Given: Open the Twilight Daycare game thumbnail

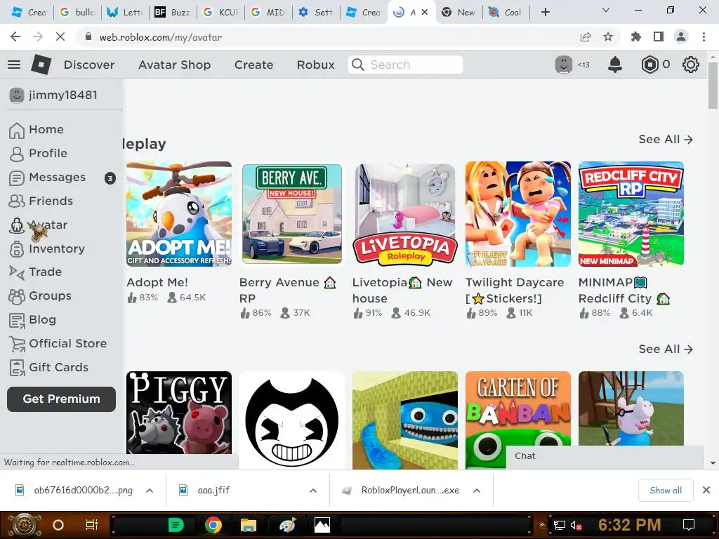Looking at the screenshot, I should click(x=518, y=213).
